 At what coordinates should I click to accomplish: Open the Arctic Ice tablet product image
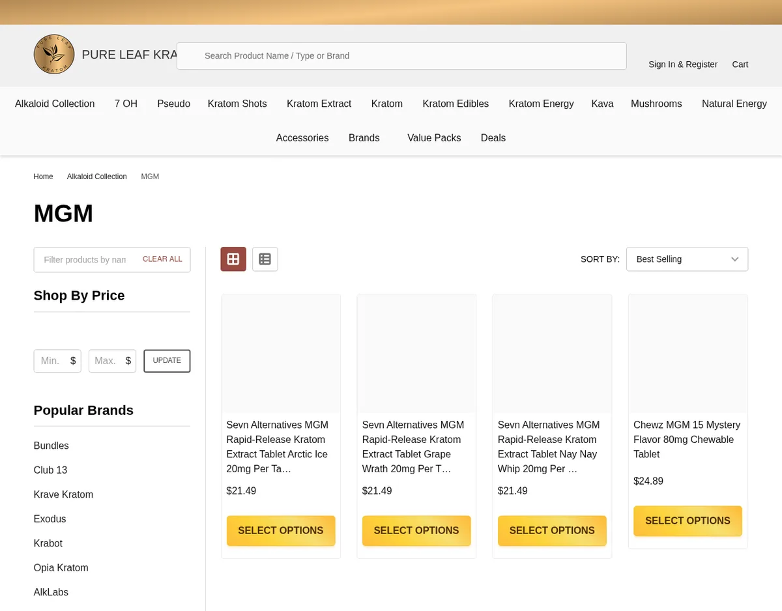coord(281,354)
